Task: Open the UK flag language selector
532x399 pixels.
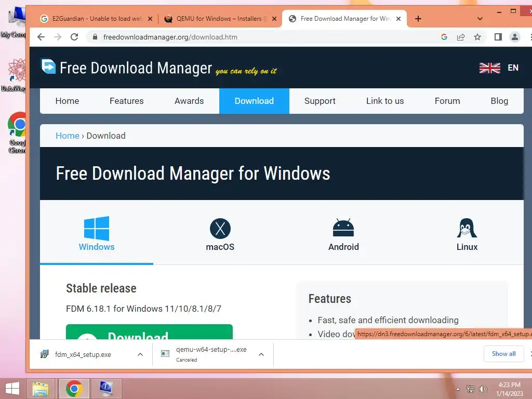Action: click(x=489, y=68)
